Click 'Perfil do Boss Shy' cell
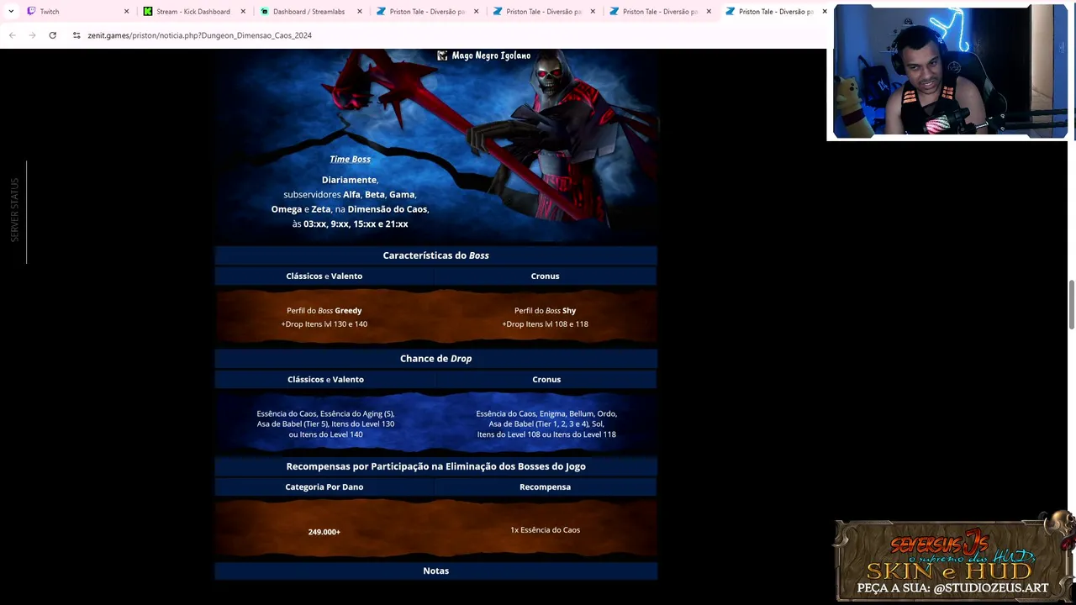The image size is (1076, 605). click(545, 311)
